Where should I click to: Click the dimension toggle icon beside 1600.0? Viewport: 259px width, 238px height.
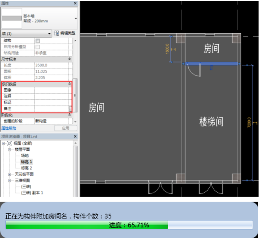(x=173, y=49)
